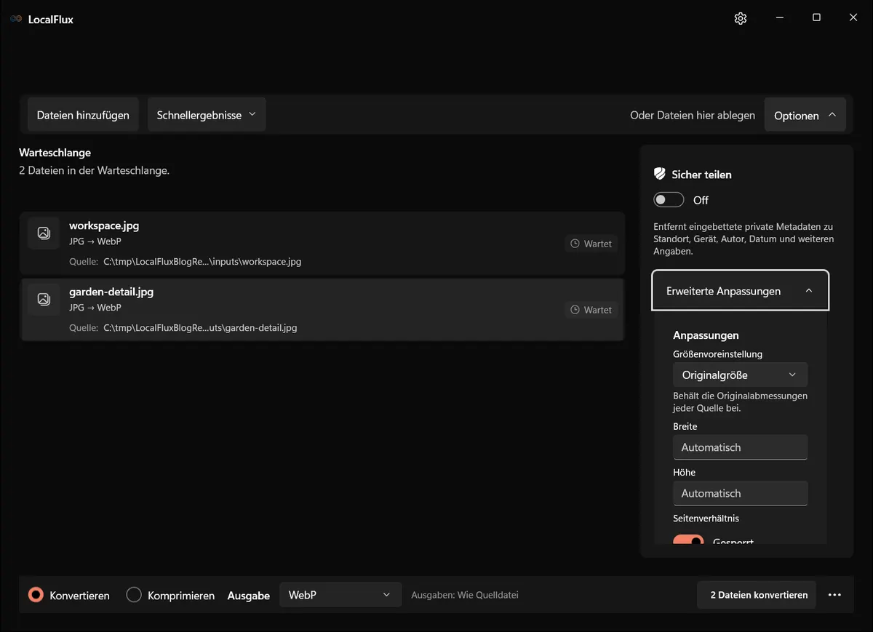Click the Wartet status badge for garden-detail.jpg
This screenshot has height=632, width=873.
[591, 310]
